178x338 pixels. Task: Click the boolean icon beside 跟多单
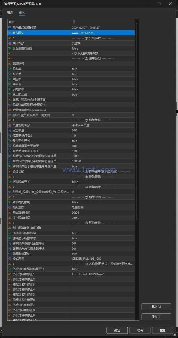pos(10,69)
